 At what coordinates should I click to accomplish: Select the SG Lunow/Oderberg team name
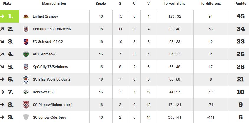pyautogui.click(x=50, y=117)
